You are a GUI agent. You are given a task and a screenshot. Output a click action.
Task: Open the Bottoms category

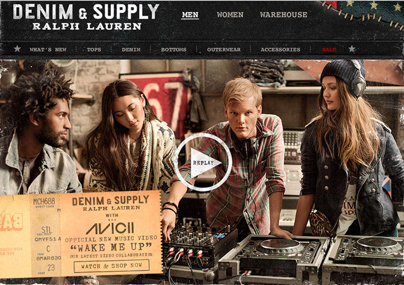(x=174, y=49)
